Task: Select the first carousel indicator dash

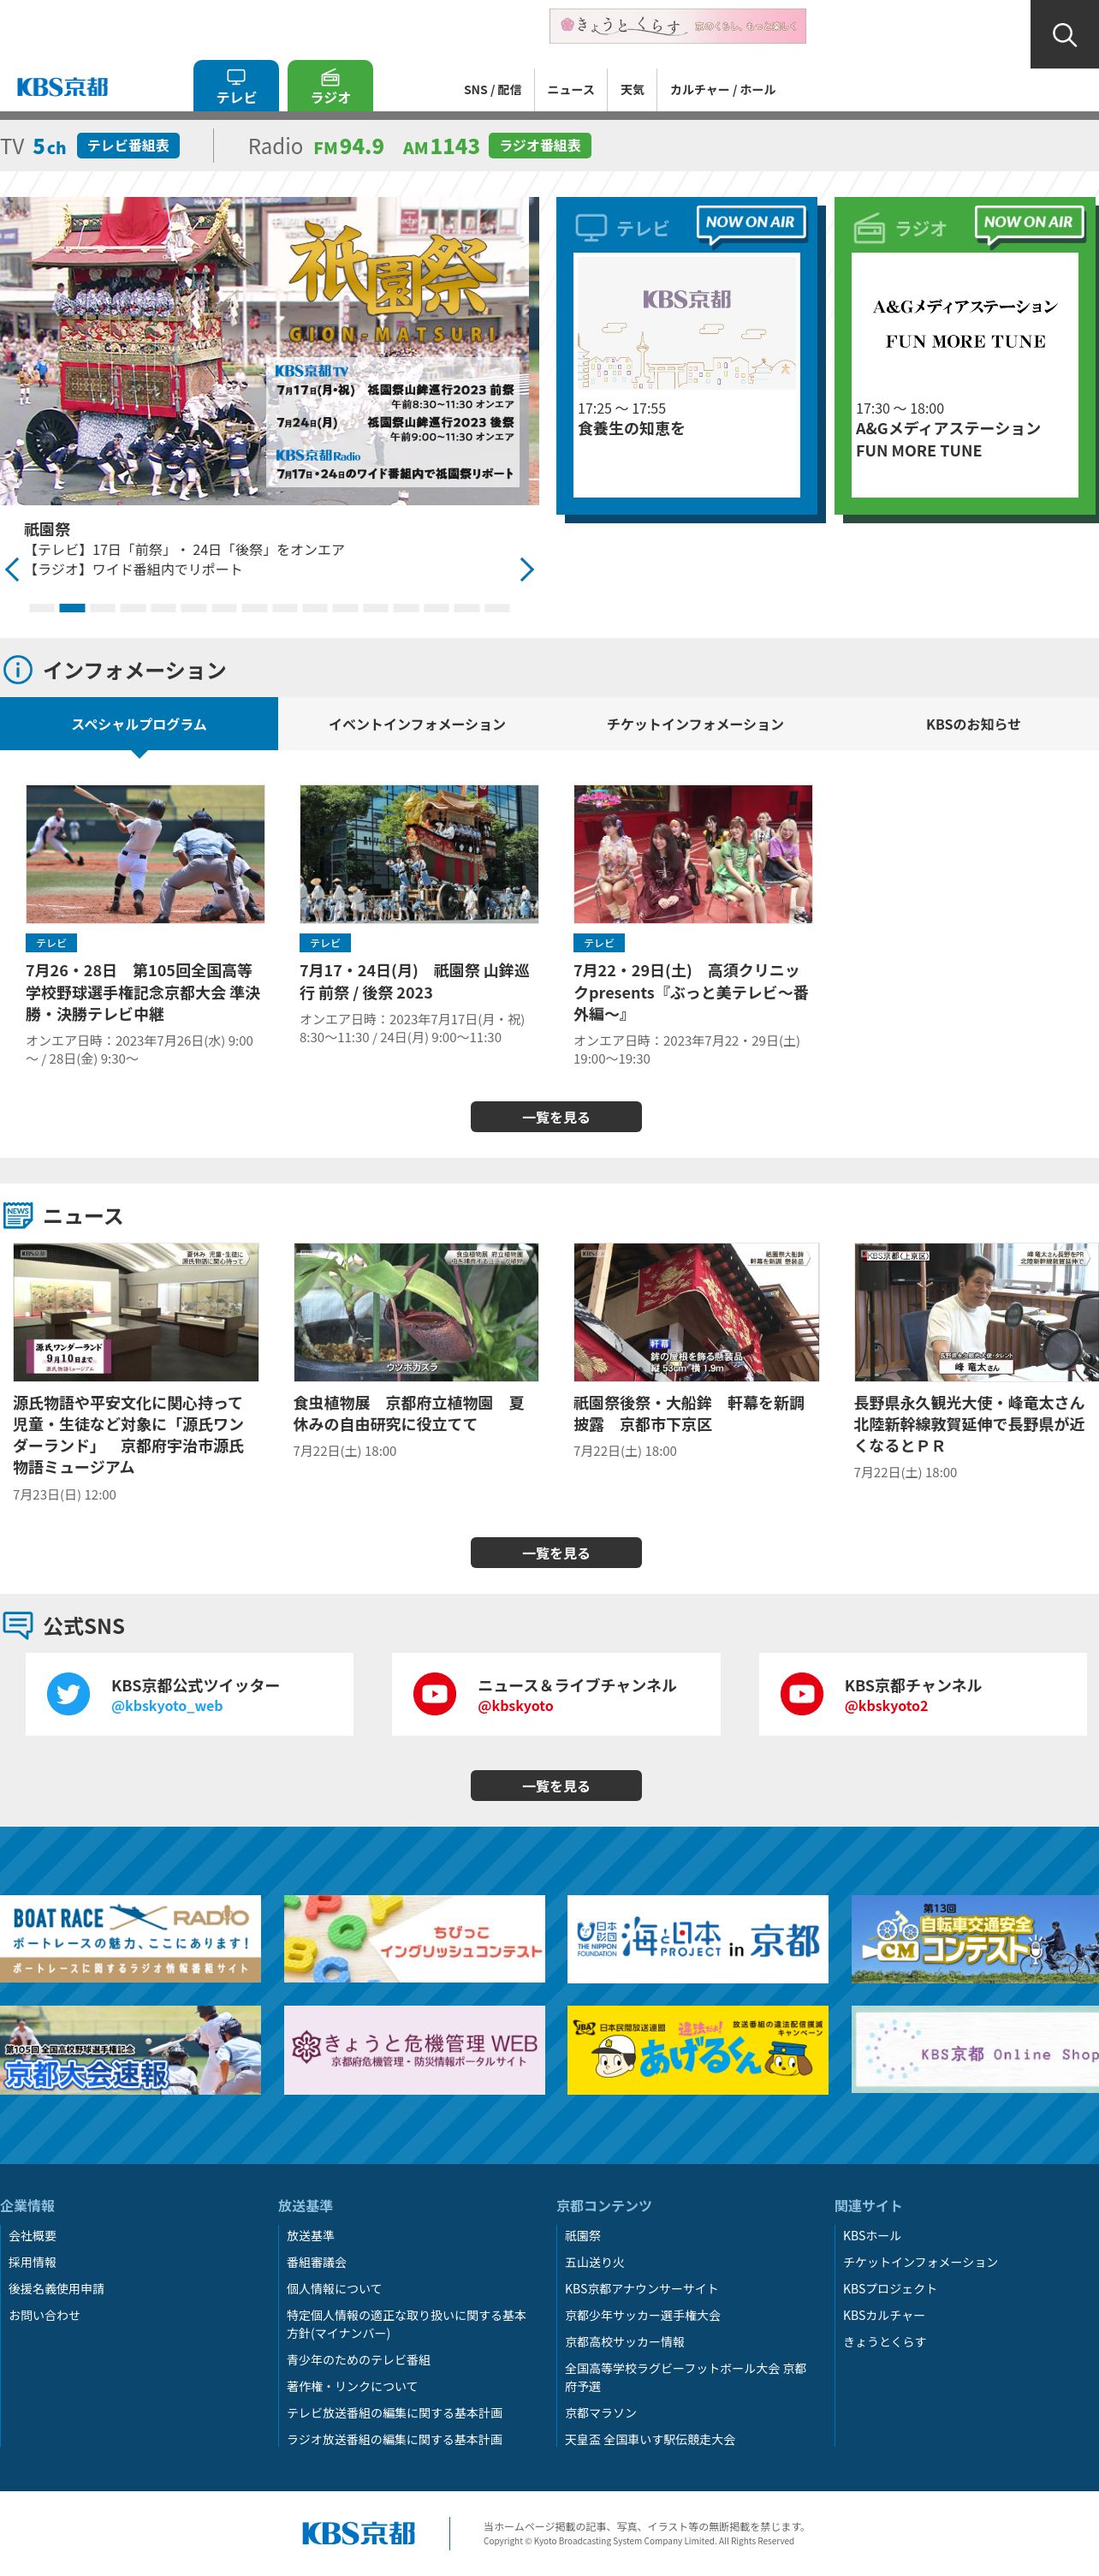Action: coord(42,608)
